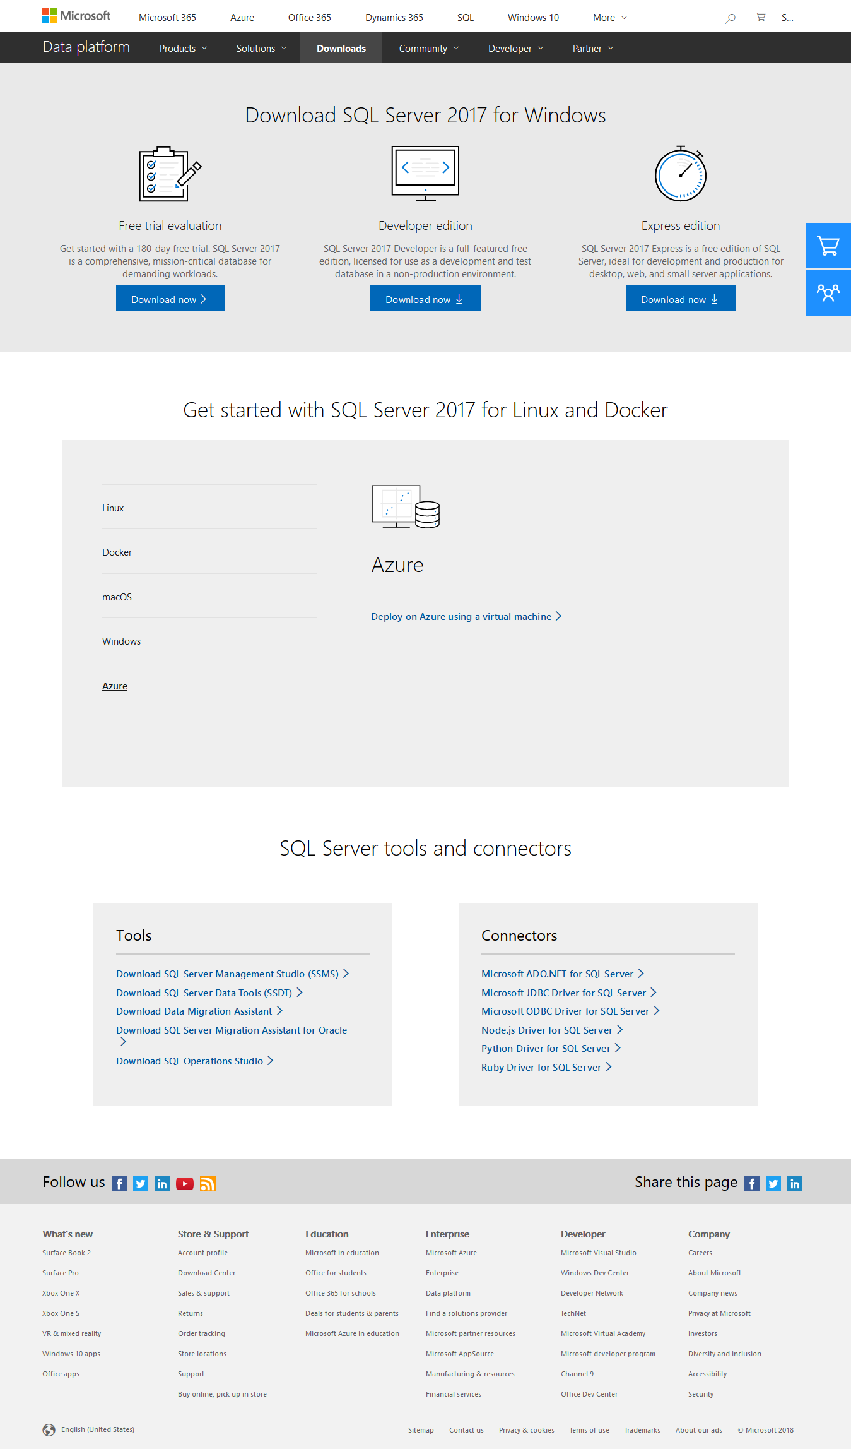Go to Azure in top navigation
851x1449 pixels.
pos(242,18)
